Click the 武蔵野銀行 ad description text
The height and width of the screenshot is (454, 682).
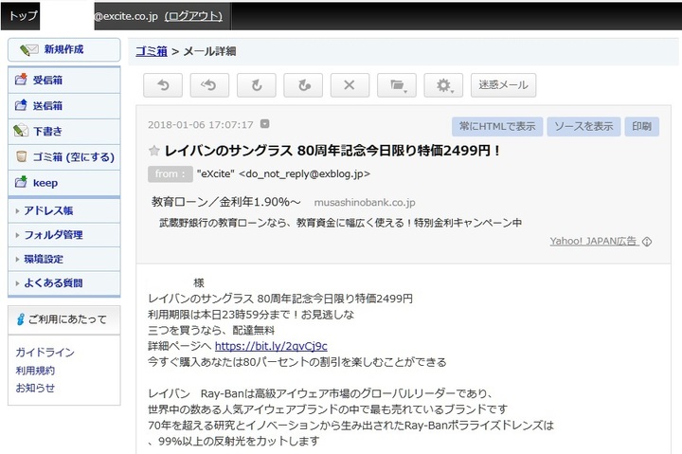tap(341, 223)
